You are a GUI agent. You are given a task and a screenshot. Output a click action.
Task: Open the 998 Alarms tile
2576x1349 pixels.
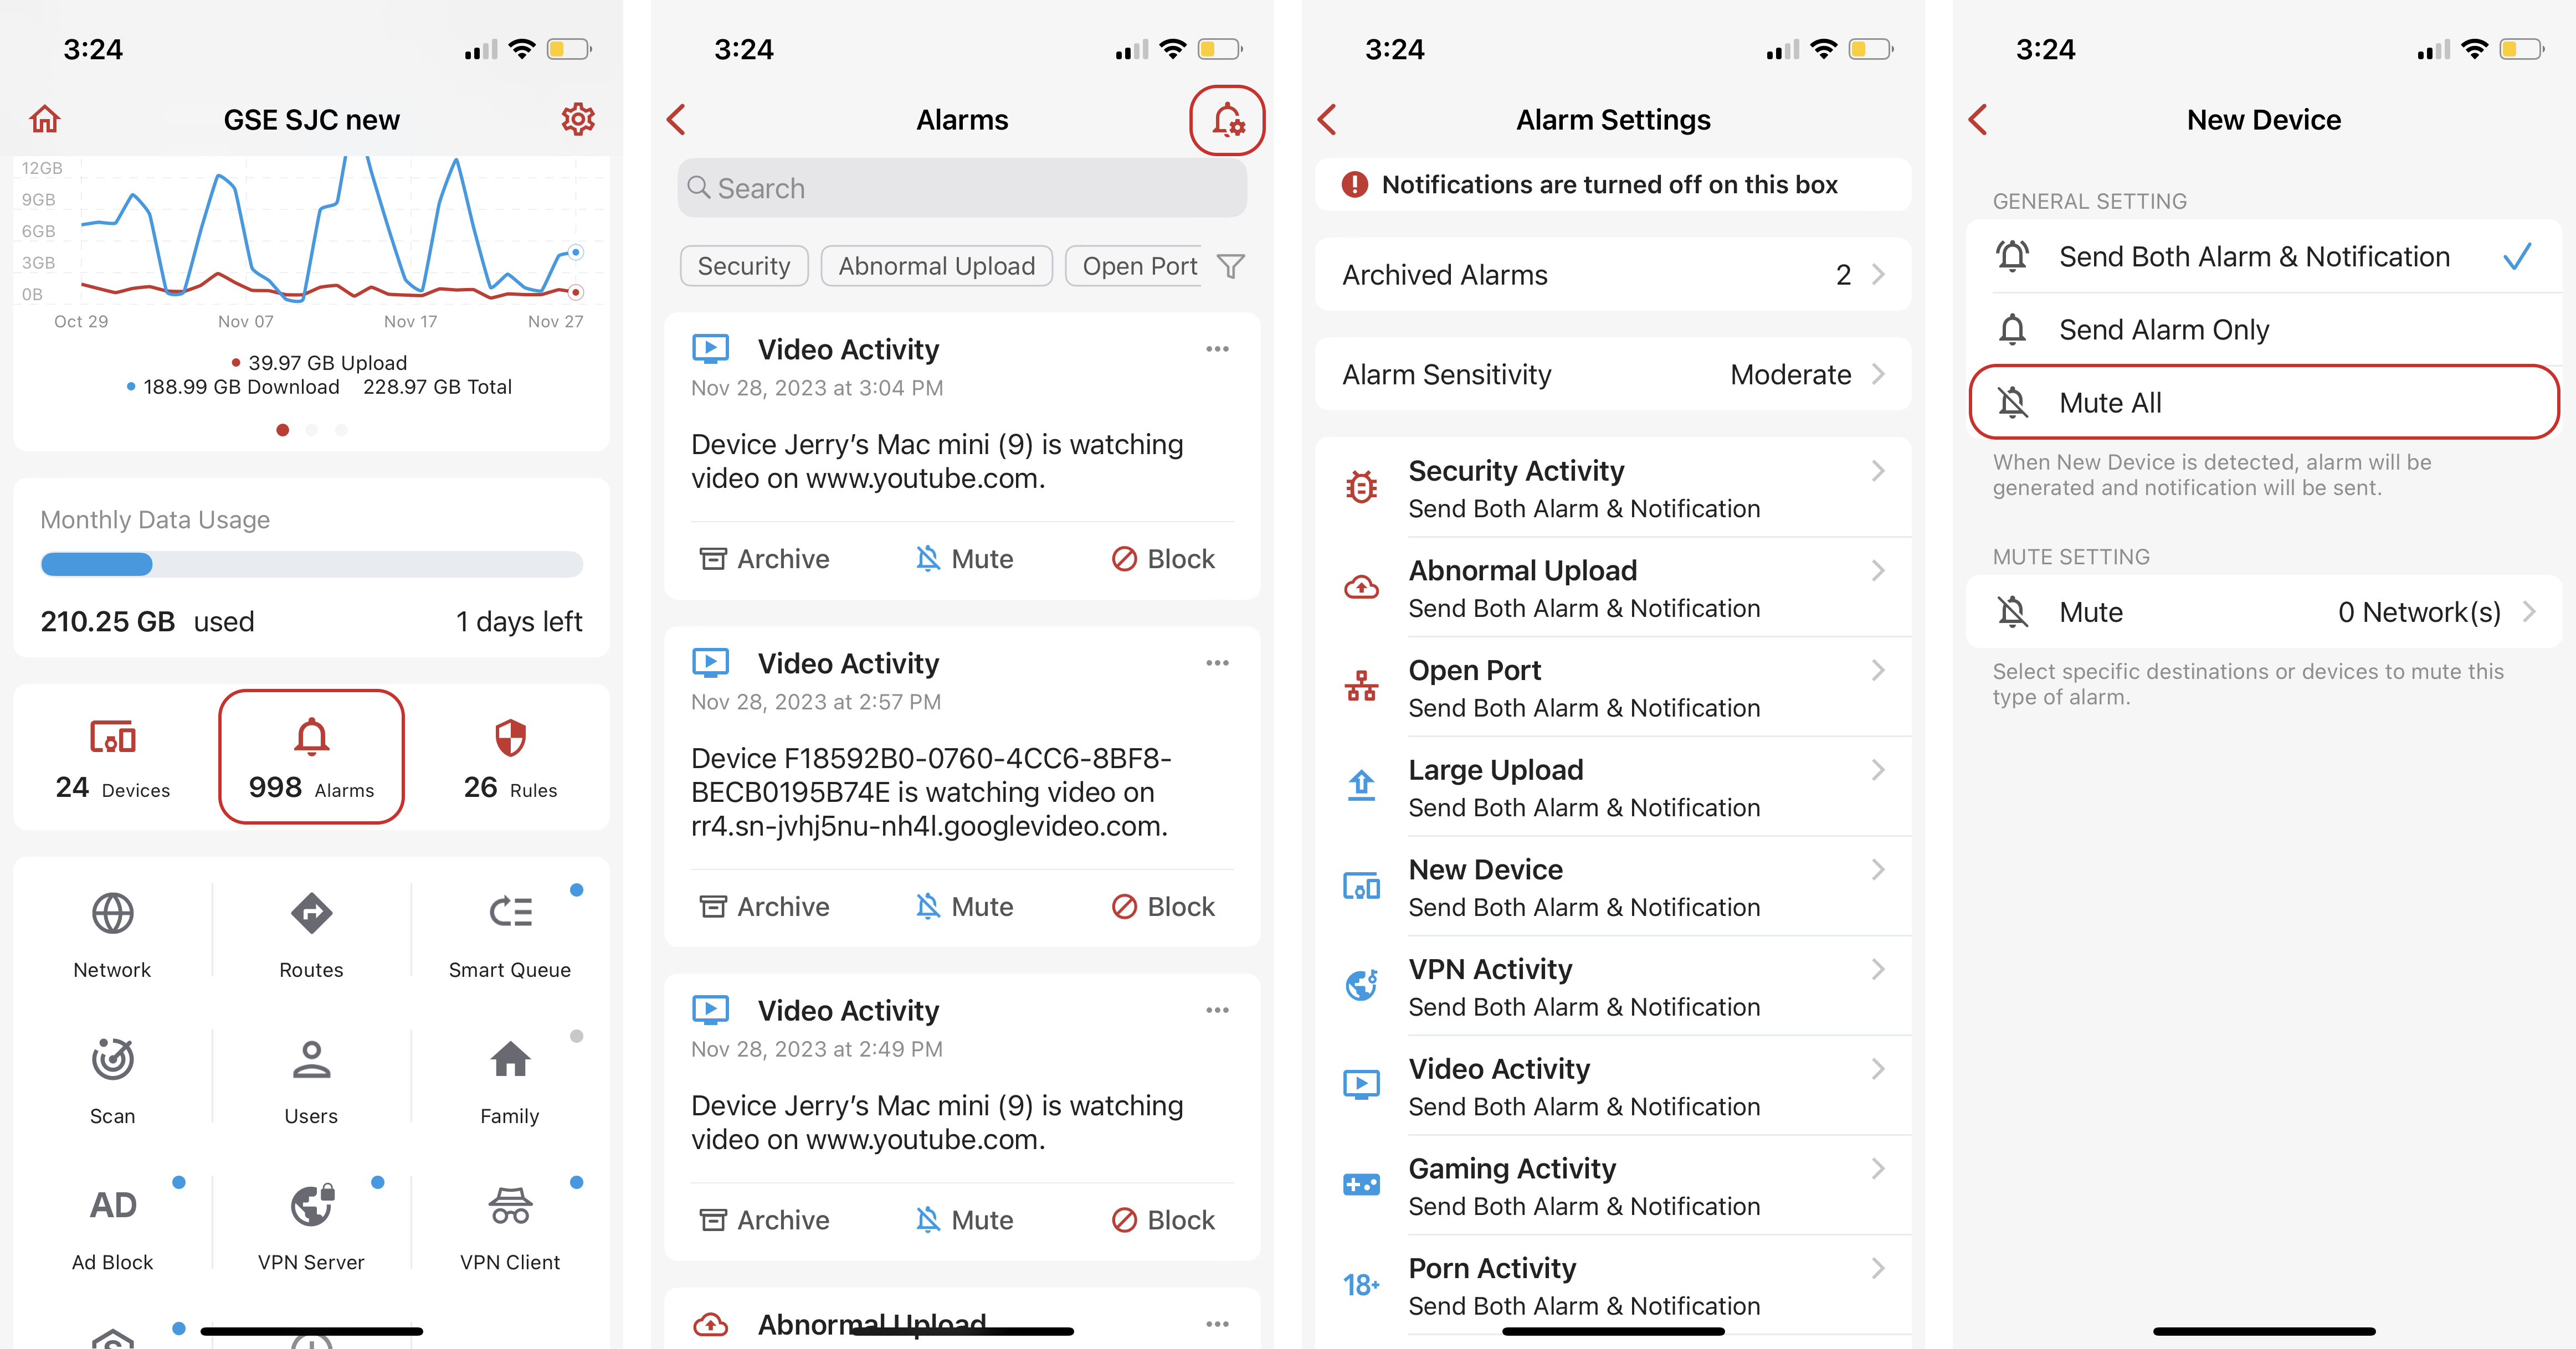tap(311, 757)
